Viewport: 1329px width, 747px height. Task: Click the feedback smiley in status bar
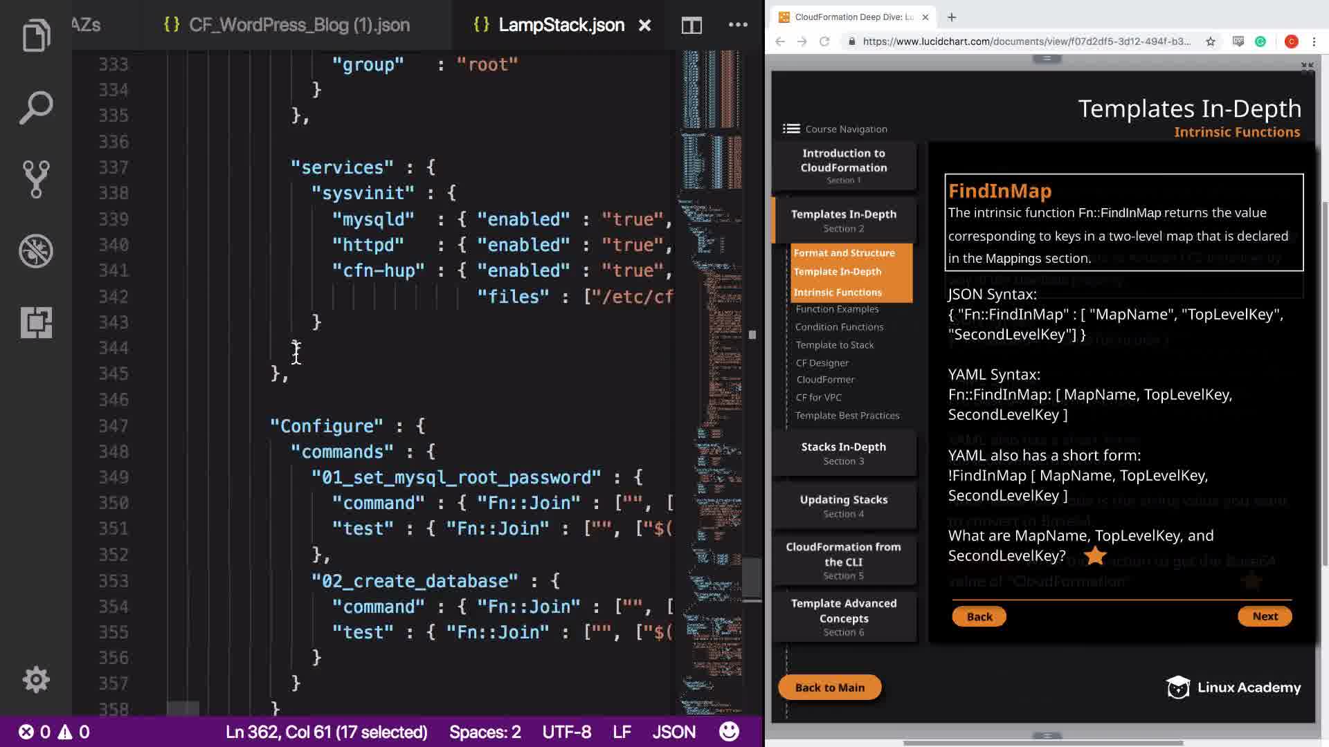tap(729, 732)
